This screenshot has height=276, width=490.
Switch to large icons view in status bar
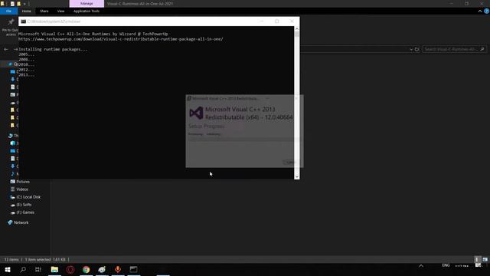pyautogui.click(x=485, y=259)
